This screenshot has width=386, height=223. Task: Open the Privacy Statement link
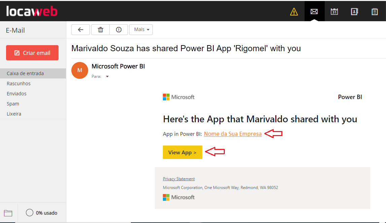[179, 179]
